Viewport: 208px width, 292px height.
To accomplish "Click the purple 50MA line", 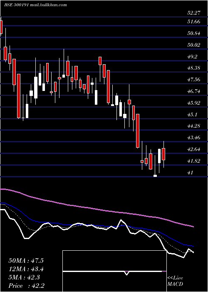I will pos(97,209).
